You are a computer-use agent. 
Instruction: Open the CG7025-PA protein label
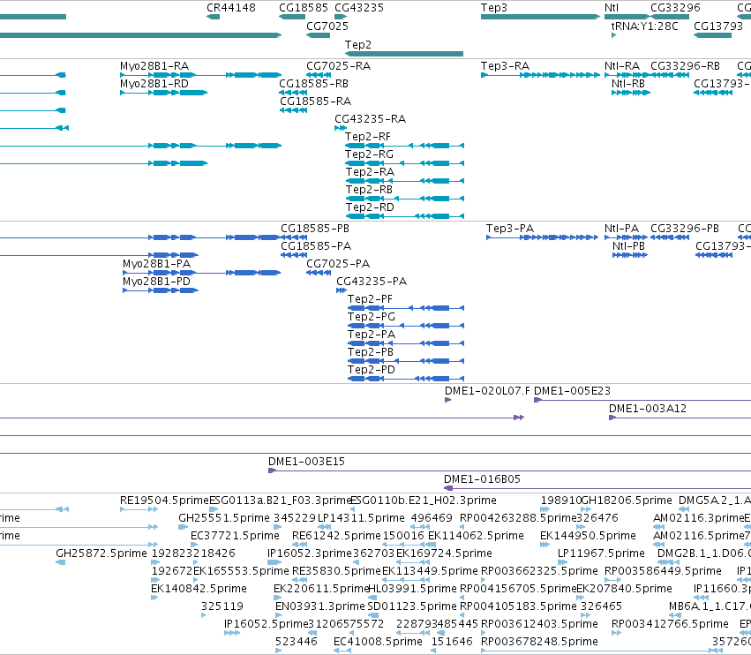coord(338,264)
